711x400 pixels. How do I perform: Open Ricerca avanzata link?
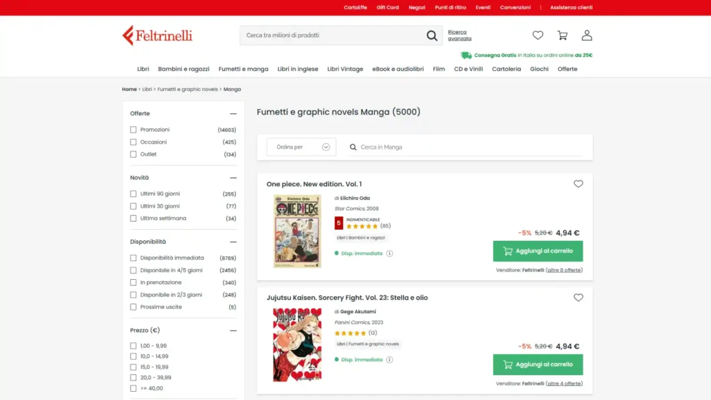click(x=460, y=35)
